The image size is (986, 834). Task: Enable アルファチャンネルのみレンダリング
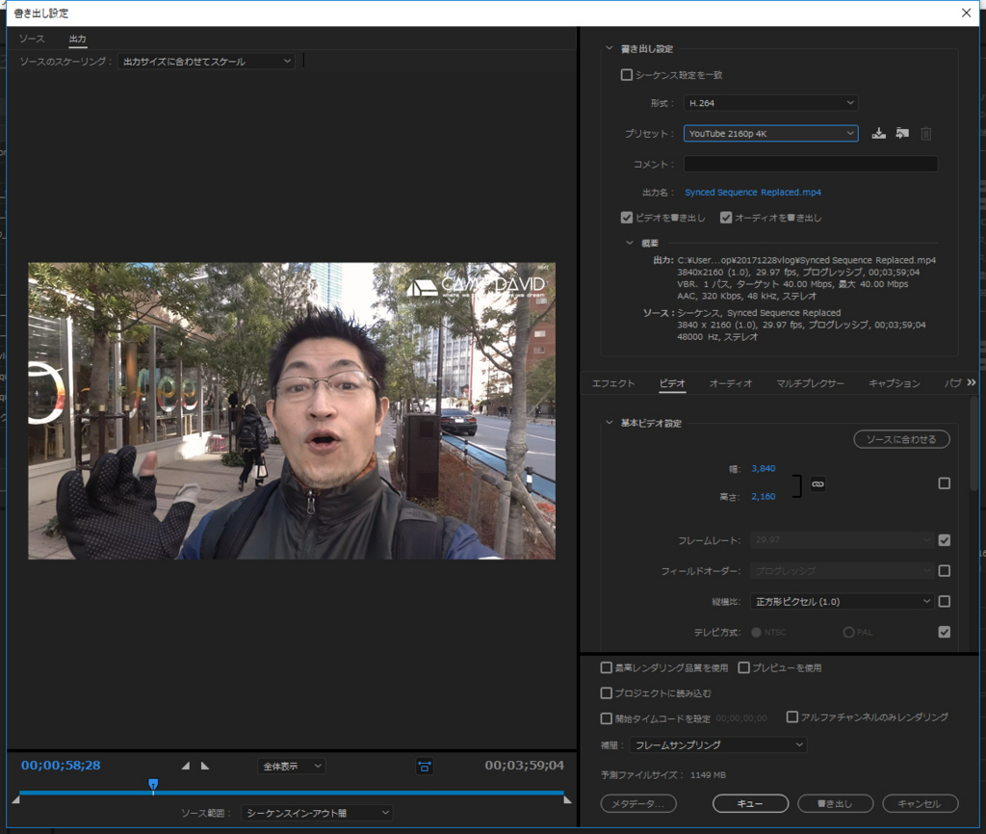[x=792, y=717]
